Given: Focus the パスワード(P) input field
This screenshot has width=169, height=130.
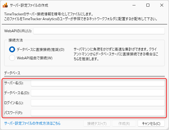Looking at the screenshot, I should click(x=98, y=113).
